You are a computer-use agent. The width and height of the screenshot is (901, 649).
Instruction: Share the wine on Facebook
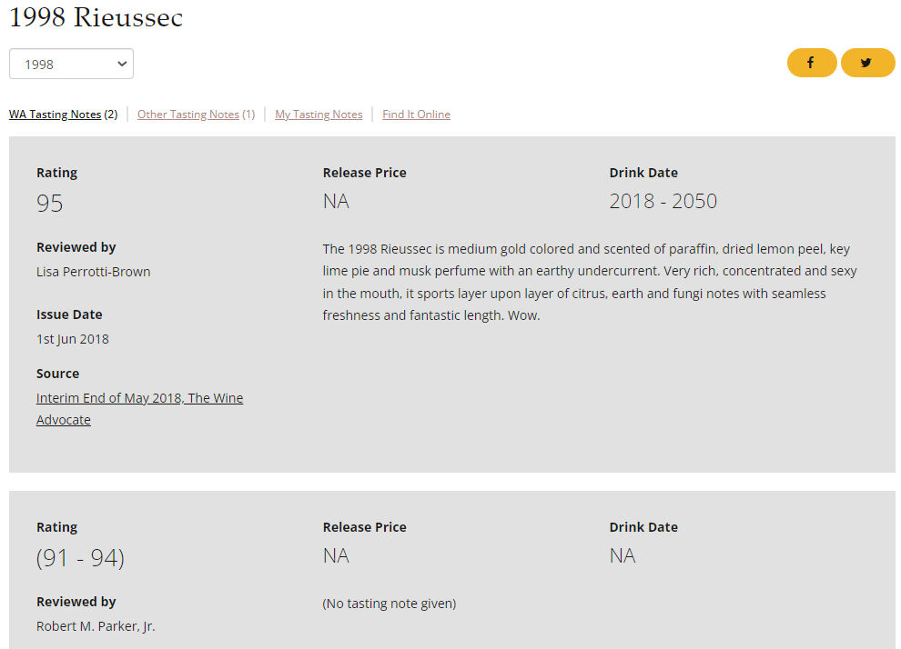pyautogui.click(x=812, y=63)
